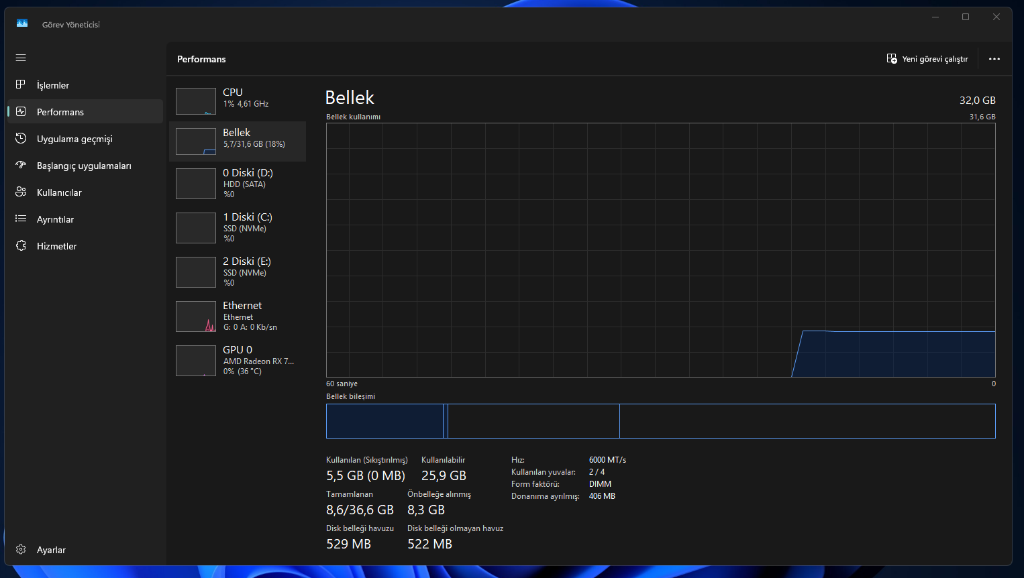The image size is (1024, 578).
Task: Click the İşlemler sidebar icon
Action: tap(21, 84)
